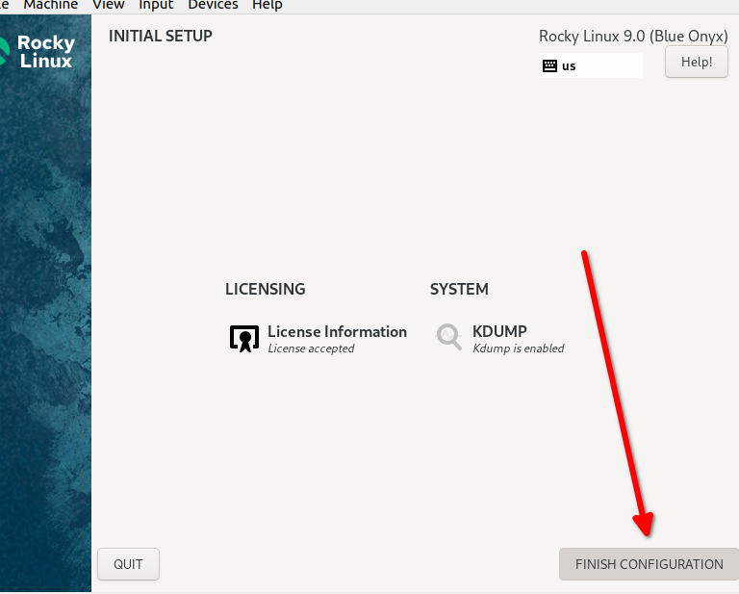Click the INITIAL SETUP heading
Image resolution: width=739 pixels, height=594 pixels.
pos(161,37)
